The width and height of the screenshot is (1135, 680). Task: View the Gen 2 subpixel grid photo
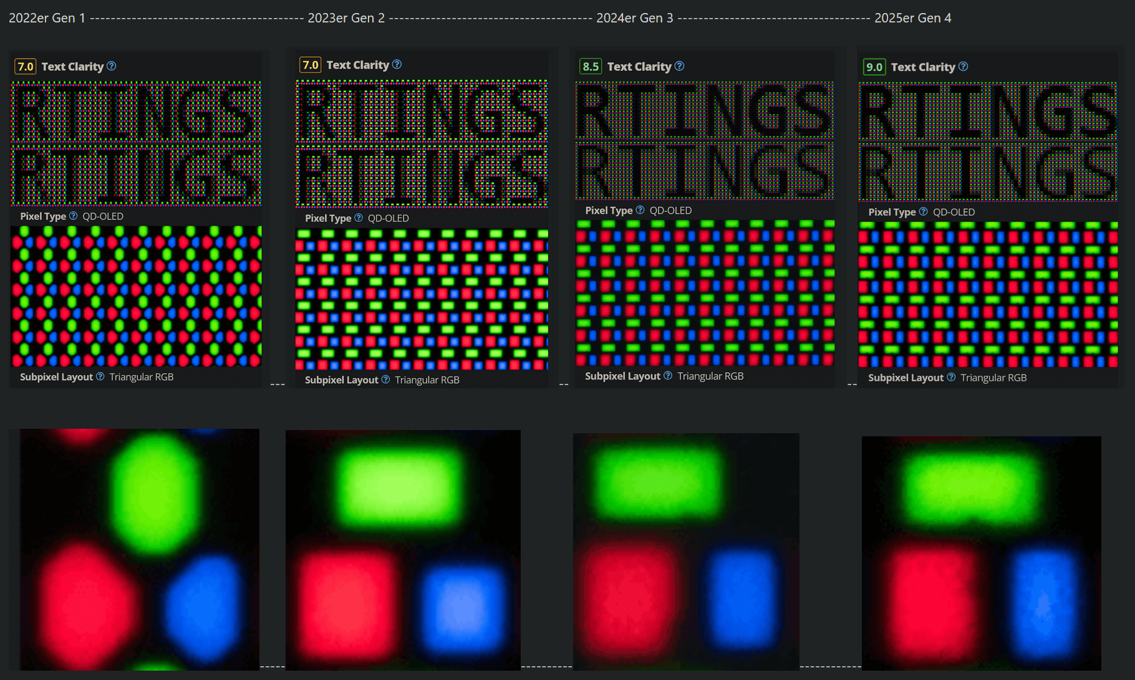pos(422,299)
